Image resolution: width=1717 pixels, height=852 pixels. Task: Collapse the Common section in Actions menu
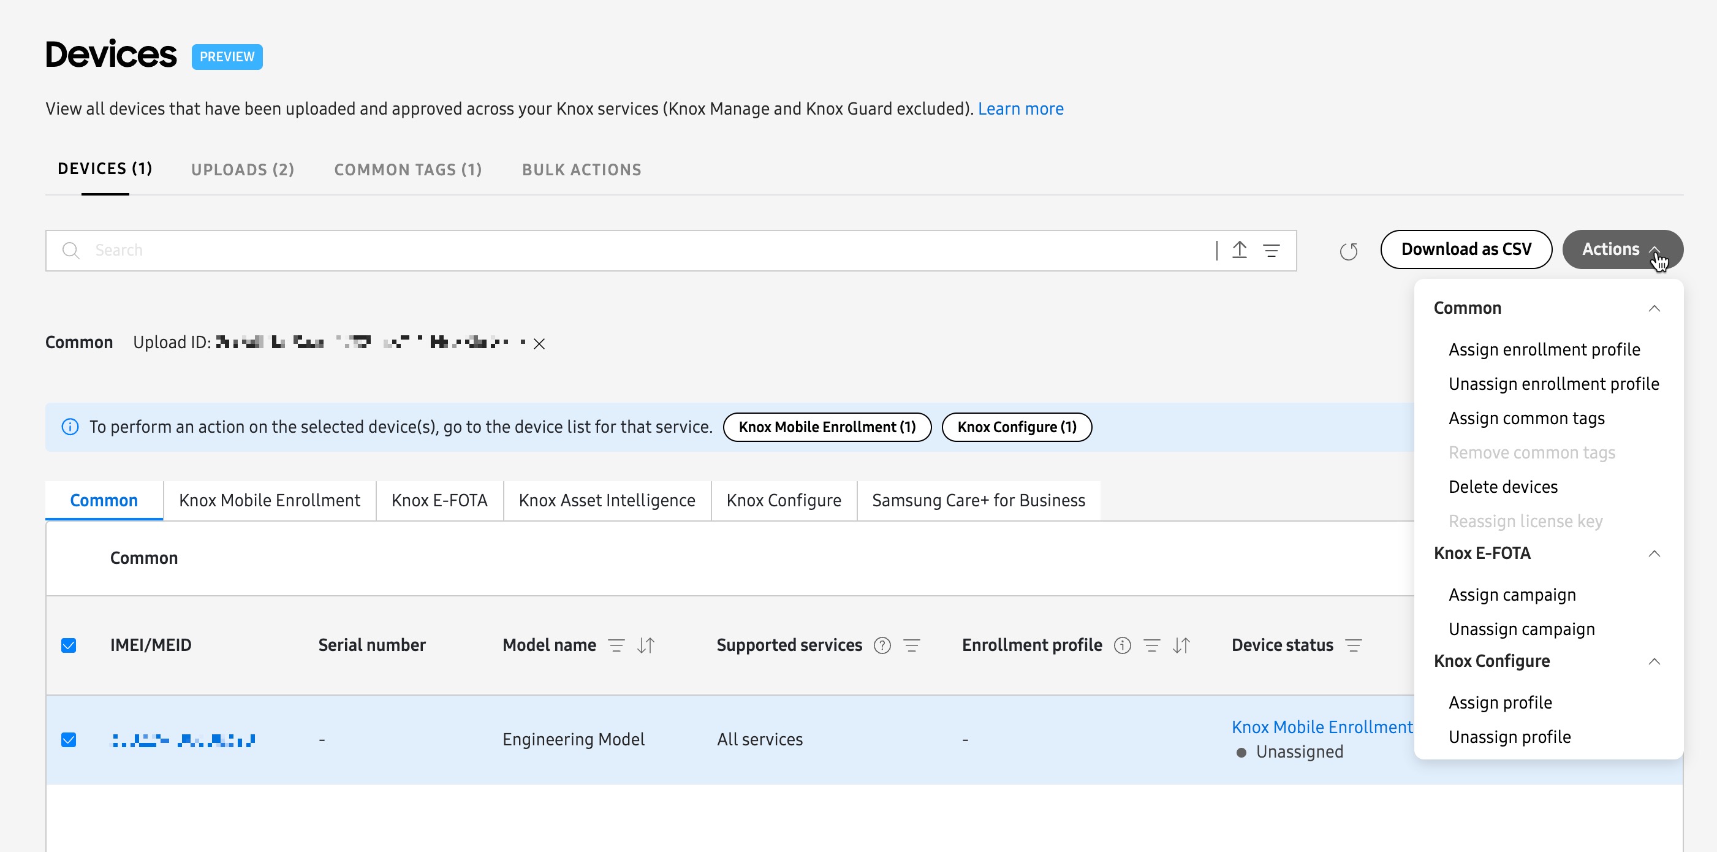(1655, 308)
